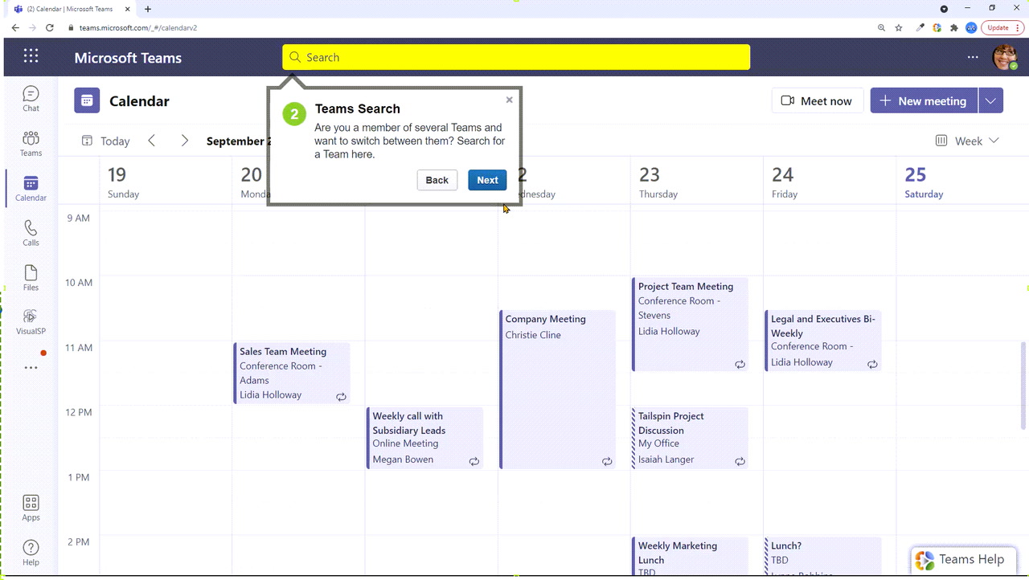Launch the VisualSP sidebar tool
The width and height of the screenshot is (1029, 580).
point(31,321)
